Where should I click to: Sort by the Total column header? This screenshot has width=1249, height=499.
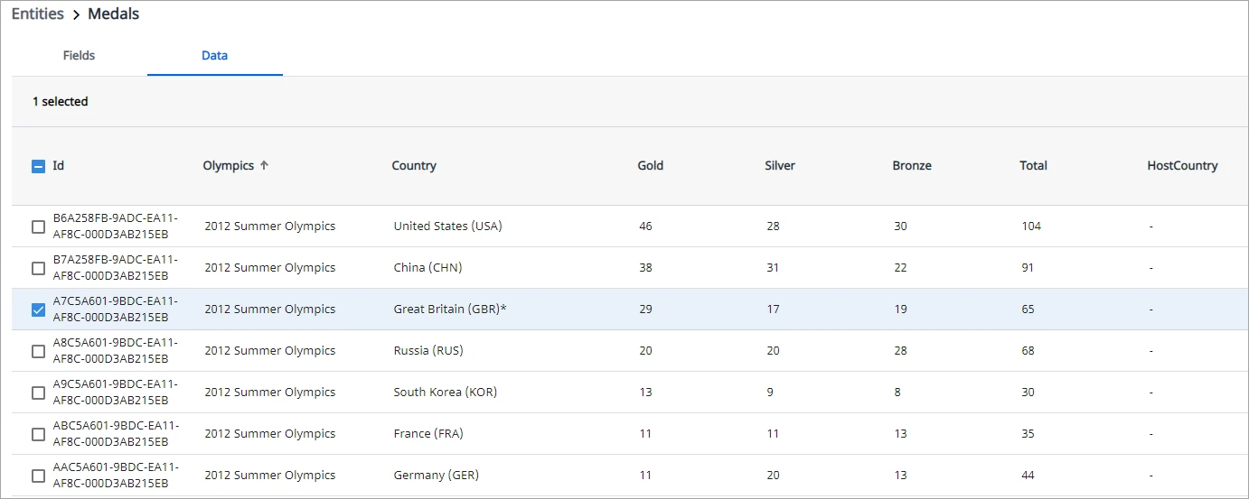(x=1033, y=165)
